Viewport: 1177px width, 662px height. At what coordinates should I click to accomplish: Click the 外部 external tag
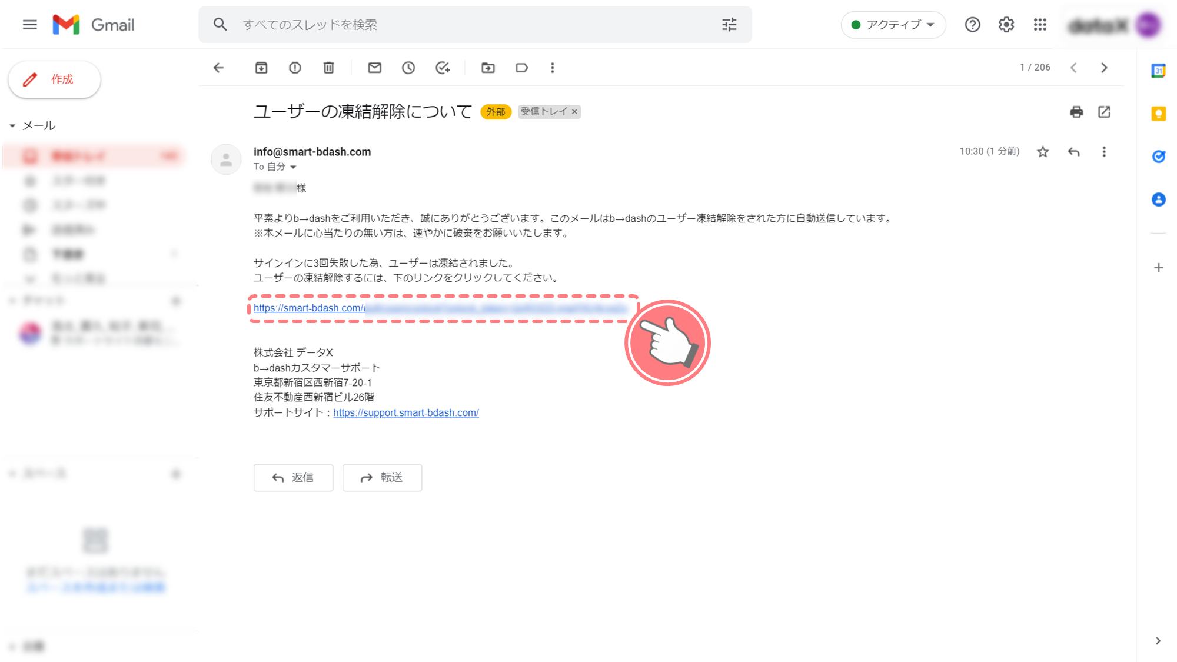[x=496, y=112]
